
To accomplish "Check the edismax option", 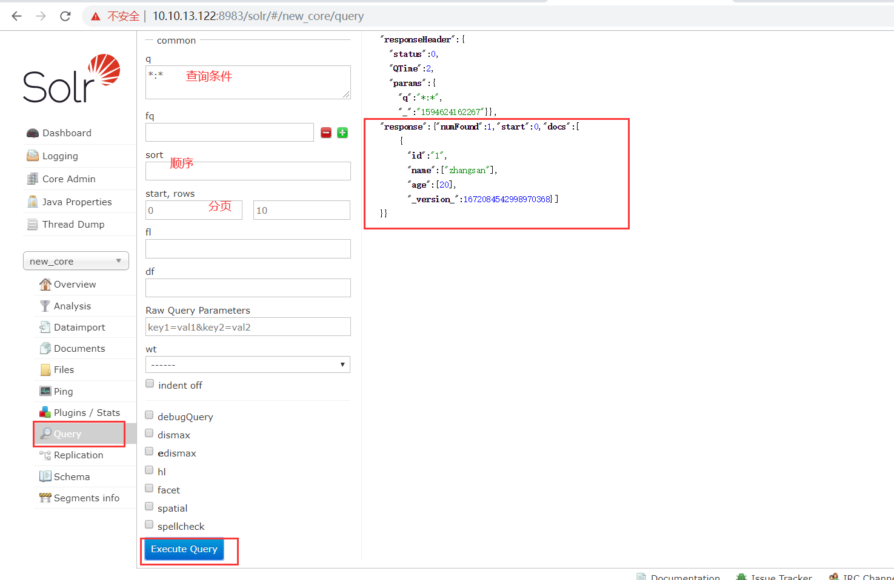I will 149,451.
